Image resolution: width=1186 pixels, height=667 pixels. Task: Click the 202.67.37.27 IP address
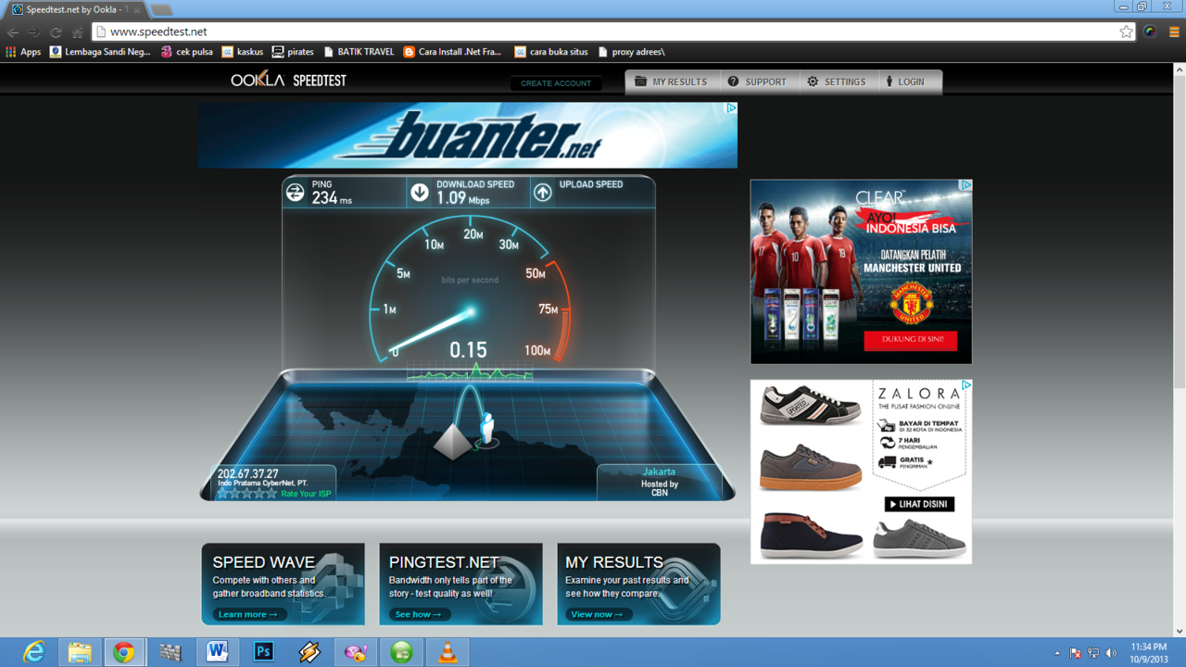(247, 474)
